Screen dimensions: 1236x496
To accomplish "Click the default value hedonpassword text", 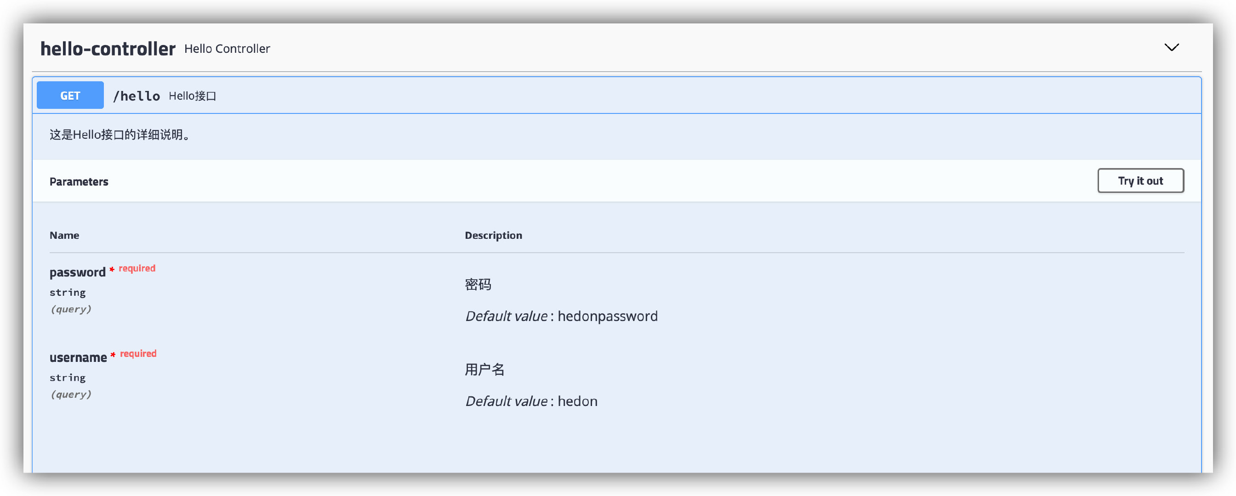I will coord(607,316).
